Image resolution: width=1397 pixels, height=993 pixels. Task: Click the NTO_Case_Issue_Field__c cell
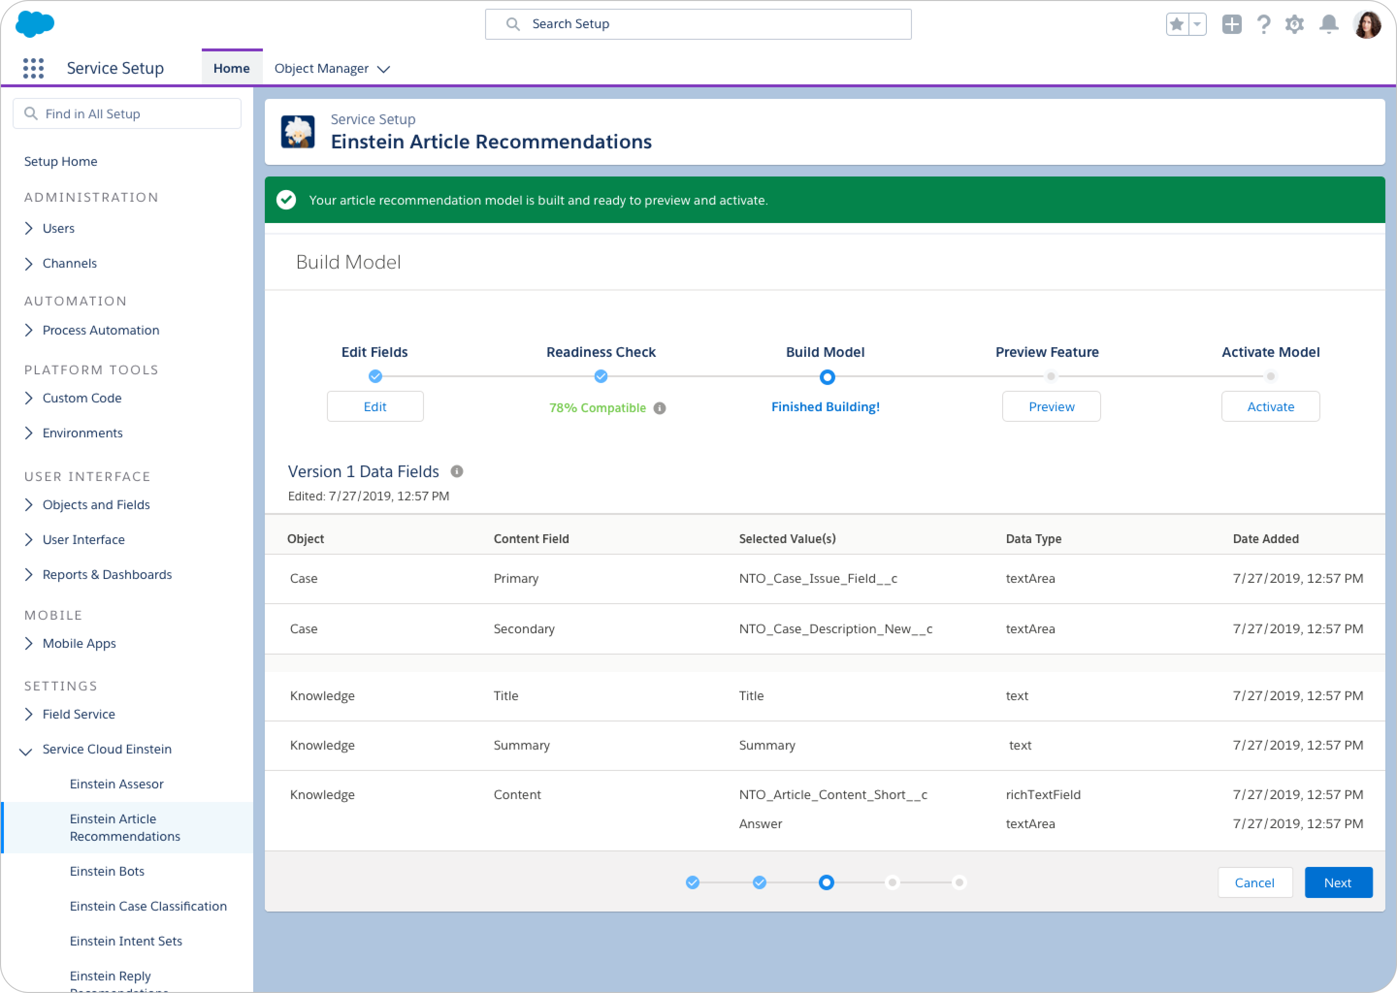click(818, 578)
